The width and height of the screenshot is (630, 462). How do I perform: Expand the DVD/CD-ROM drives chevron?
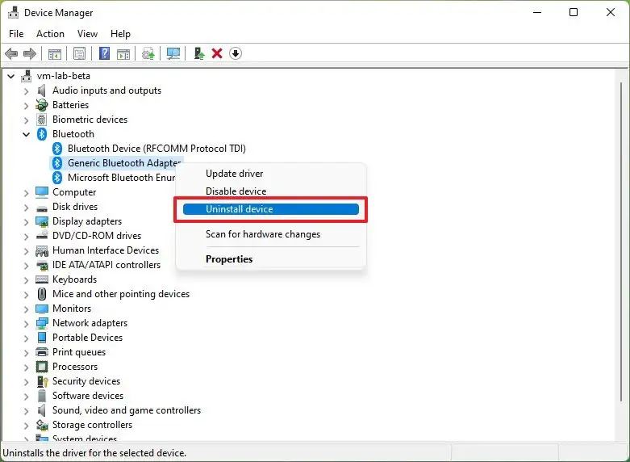click(x=27, y=237)
